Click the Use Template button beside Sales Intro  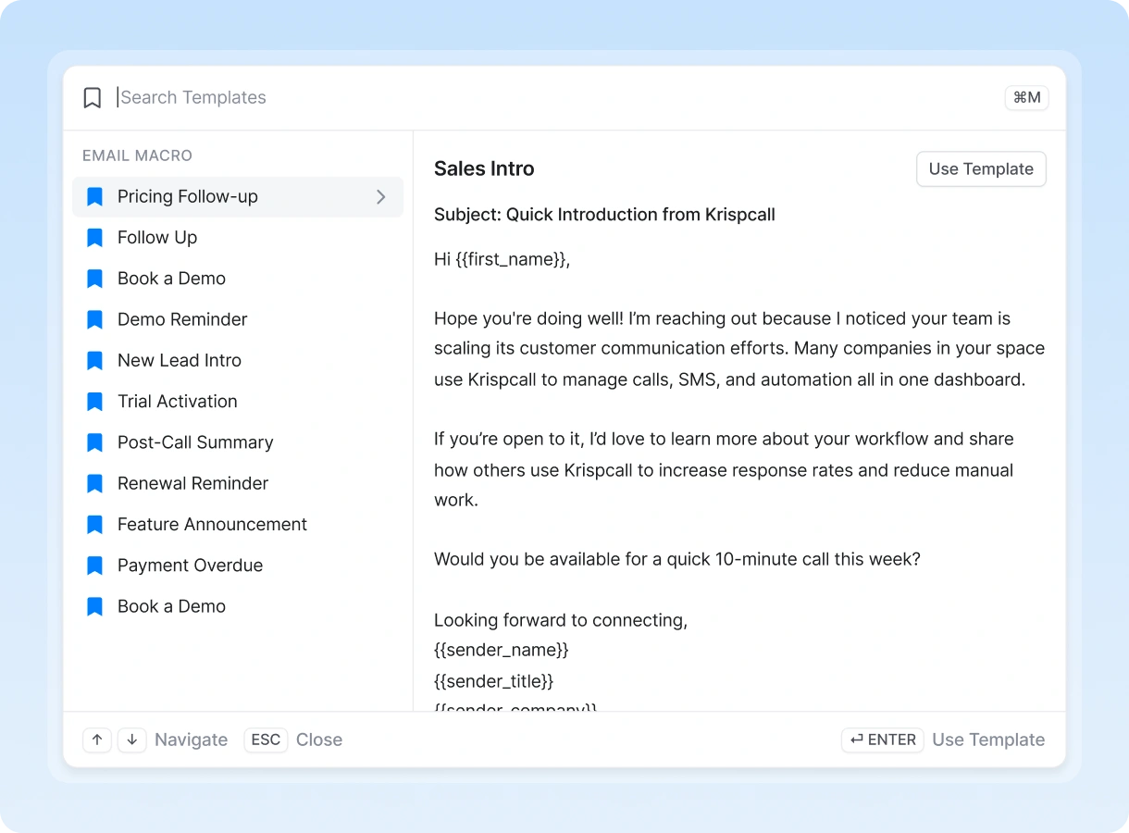tap(981, 169)
